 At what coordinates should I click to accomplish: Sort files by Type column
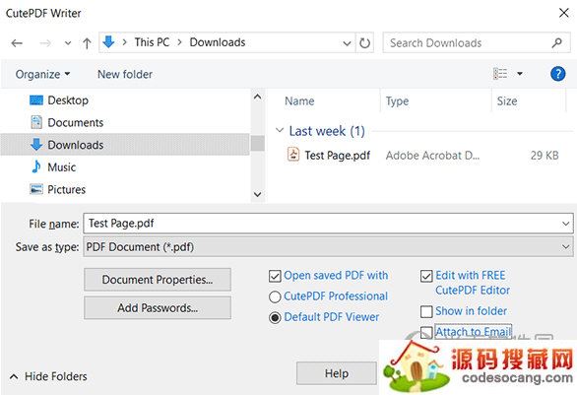click(x=397, y=101)
